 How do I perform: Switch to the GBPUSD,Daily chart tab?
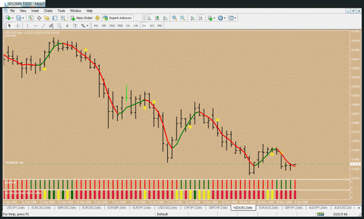tap(67, 207)
